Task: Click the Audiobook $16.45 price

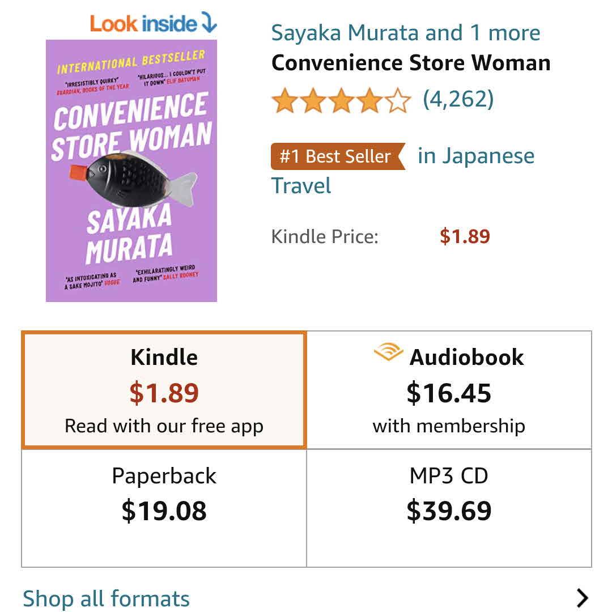Action: [449, 393]
